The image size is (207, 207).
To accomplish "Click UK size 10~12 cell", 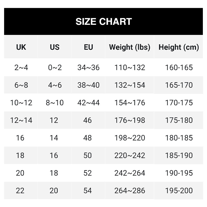I will pos(21,103).
